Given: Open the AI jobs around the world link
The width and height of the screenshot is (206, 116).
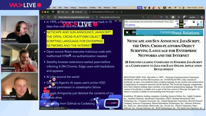Looking at the screenshot, I should pos(63,77).
